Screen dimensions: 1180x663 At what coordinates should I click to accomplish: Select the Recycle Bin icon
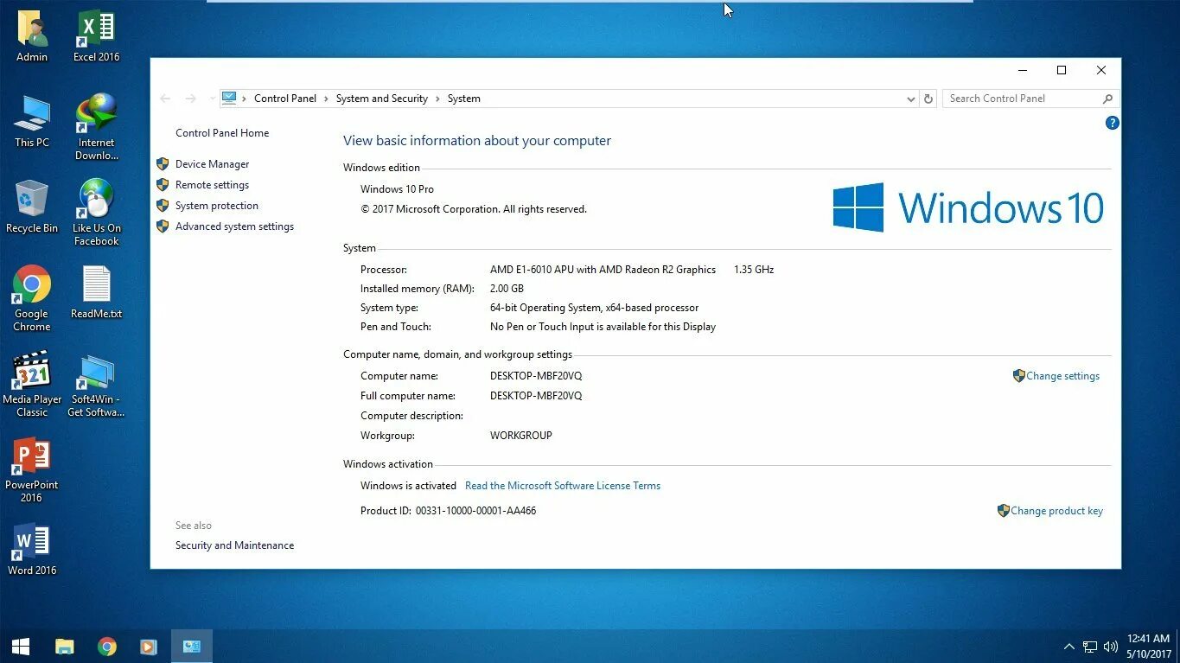click(x=32, y=207)
